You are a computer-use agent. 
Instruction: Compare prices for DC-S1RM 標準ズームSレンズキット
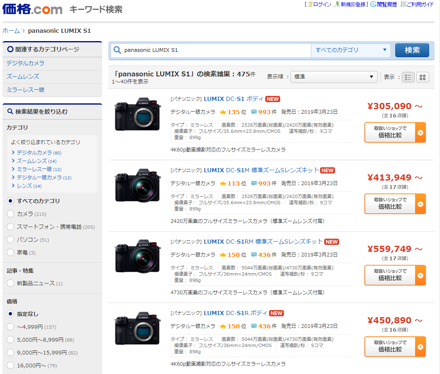click(395, 275)
